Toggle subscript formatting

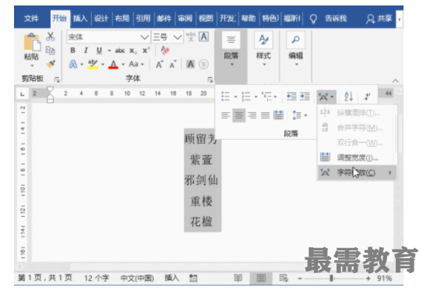pos(132,51)
